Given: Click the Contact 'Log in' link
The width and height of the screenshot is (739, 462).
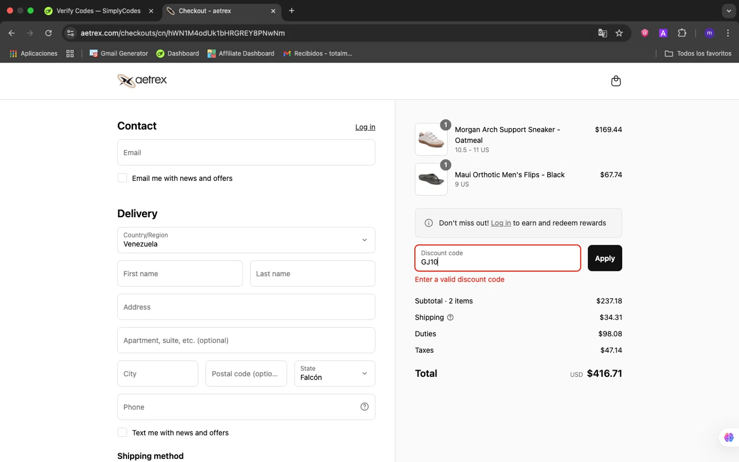Looking at the screenshot, I should click(365, 127).
